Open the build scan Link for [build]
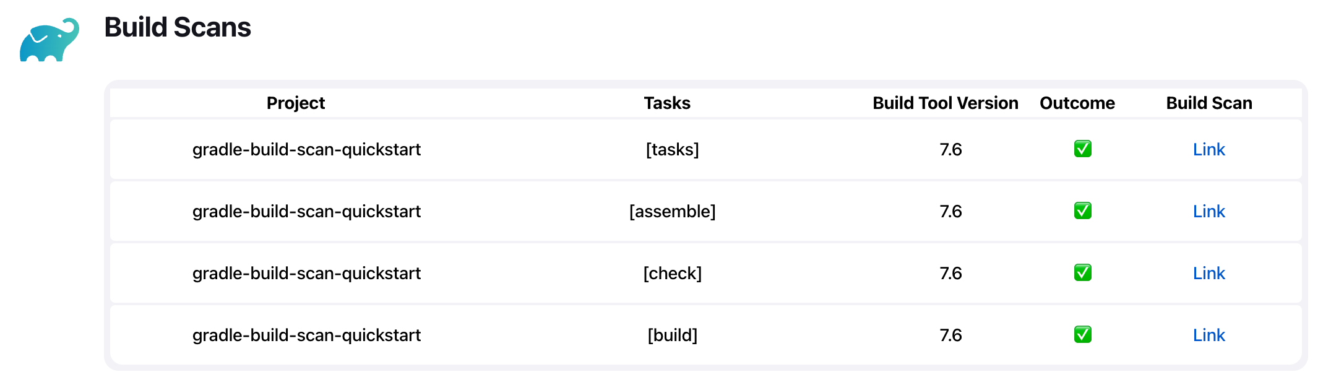 pos(1209,335)
